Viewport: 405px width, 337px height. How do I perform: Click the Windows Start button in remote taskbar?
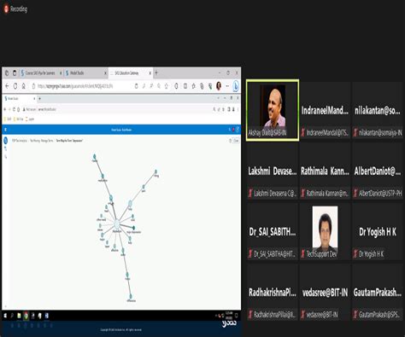(5, 316)
